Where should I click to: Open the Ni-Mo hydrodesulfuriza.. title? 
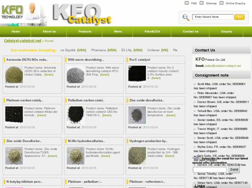coord(86,141)
